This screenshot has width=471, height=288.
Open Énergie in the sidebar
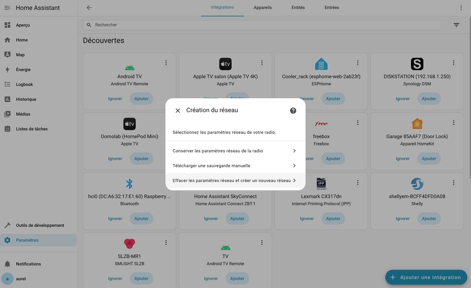(x=23, y=70)
